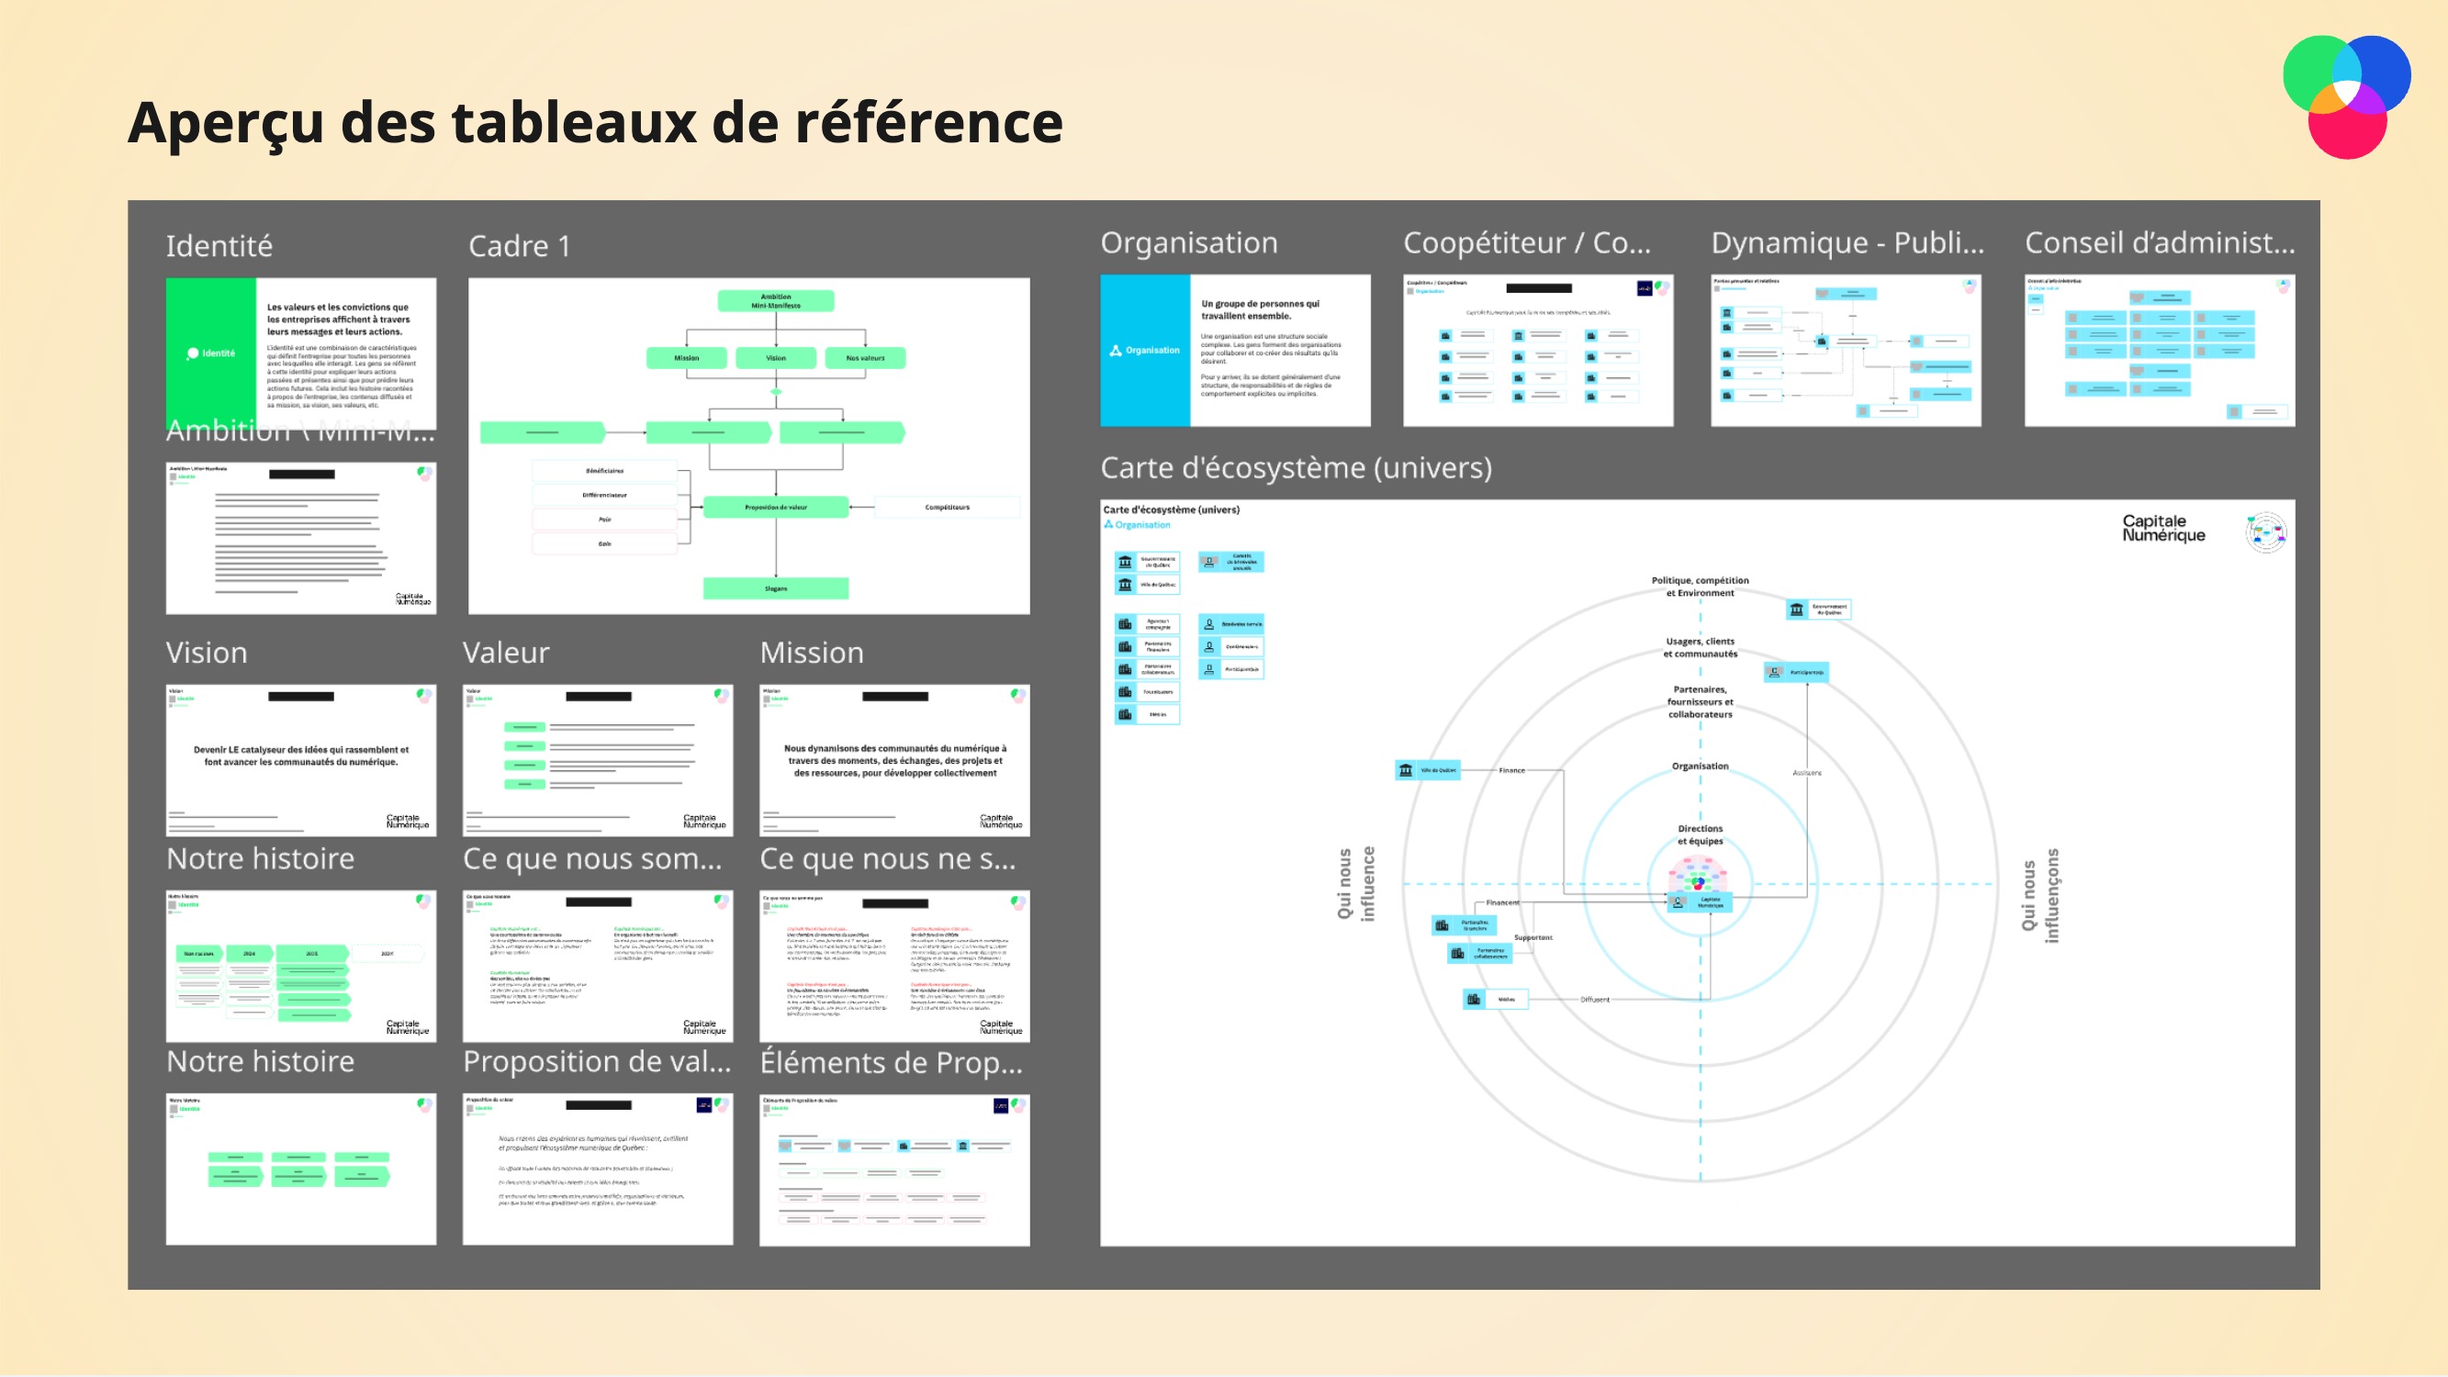Click the Gouvernement du Québec node on outer ring
This screenshot has width=2448, height=1377.
(1818, 610)
